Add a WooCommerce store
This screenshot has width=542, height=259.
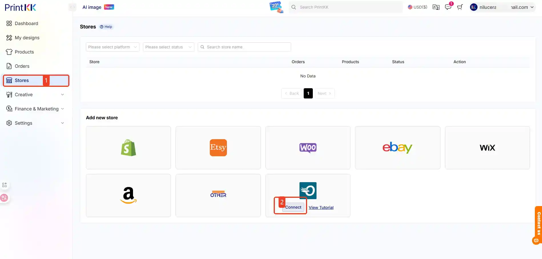[308, 148]
